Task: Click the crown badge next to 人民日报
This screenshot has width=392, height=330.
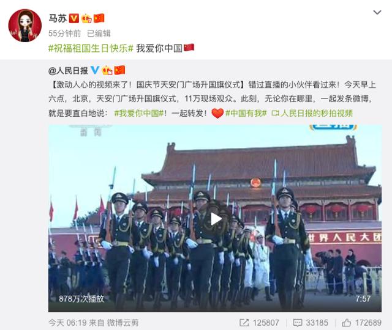Action: coord(107,70)
